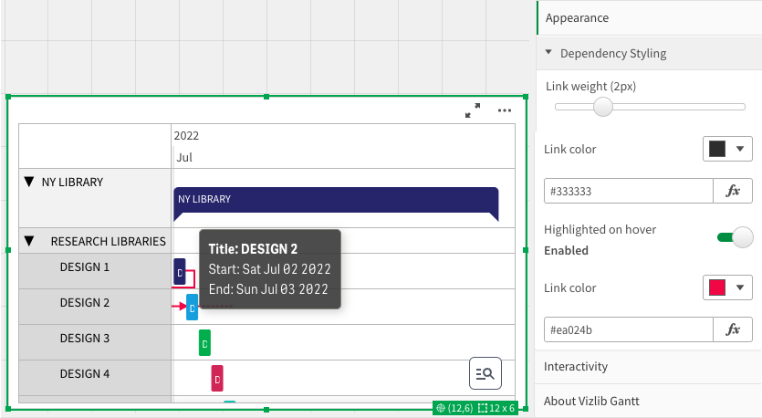The width and height of the screenshot is (762, 418).
Task: Click the Link weight slider handle
Action: point(603,107)
